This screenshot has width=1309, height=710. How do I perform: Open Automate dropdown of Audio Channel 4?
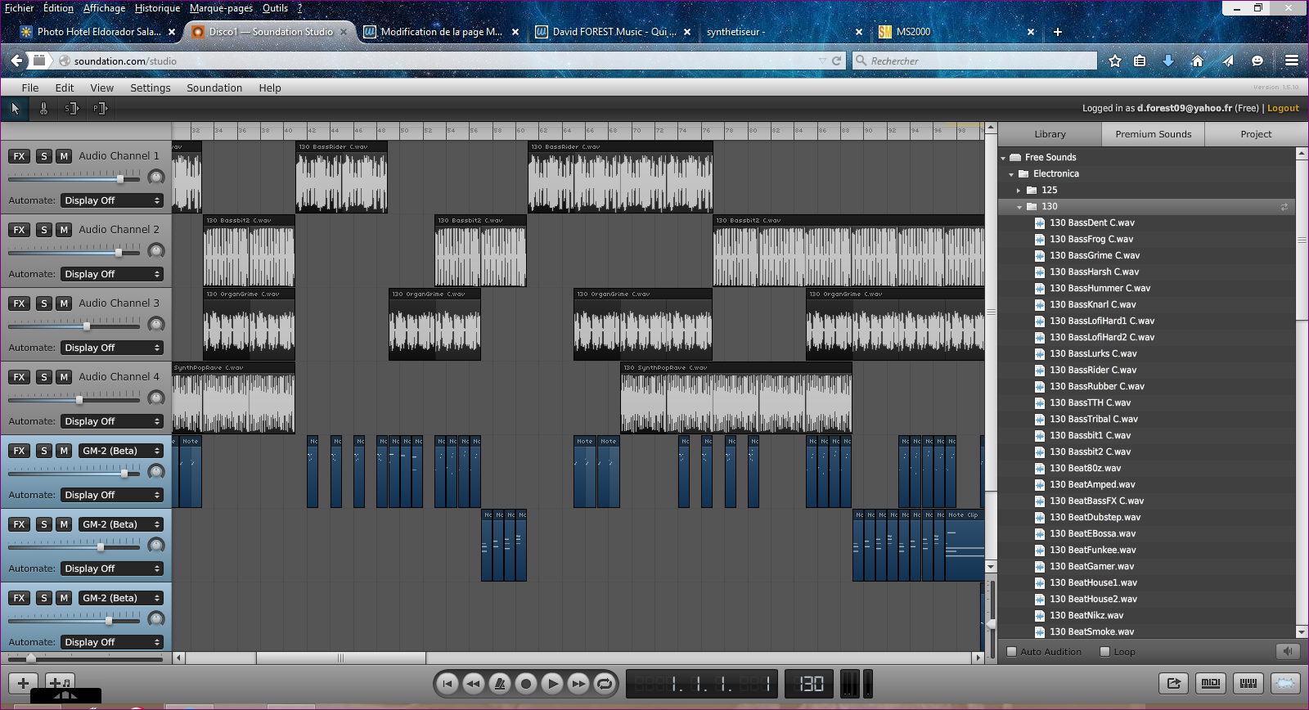112,421
